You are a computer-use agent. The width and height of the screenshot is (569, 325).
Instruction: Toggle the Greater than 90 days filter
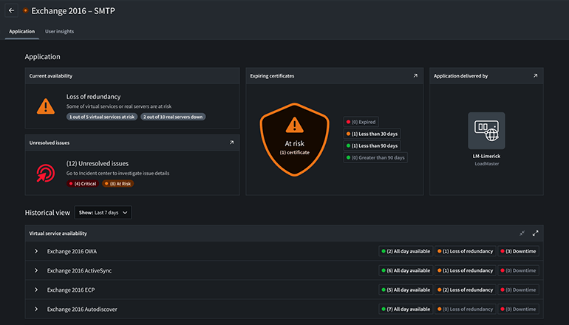click(375, 157)
